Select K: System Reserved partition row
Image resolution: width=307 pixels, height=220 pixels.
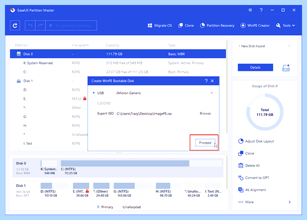[118, 63]
